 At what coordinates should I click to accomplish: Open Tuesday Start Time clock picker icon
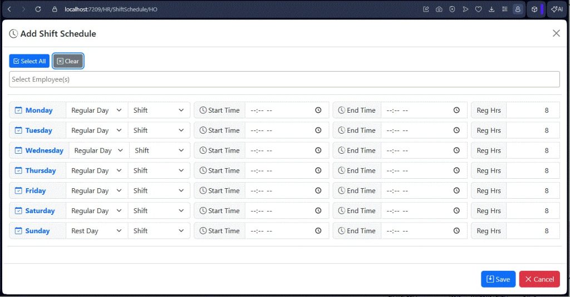click(318, 130)
